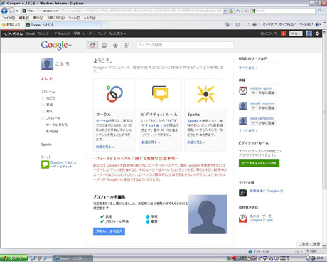
Task: Open the ファイル(F) menu
Action: [9, 18]
